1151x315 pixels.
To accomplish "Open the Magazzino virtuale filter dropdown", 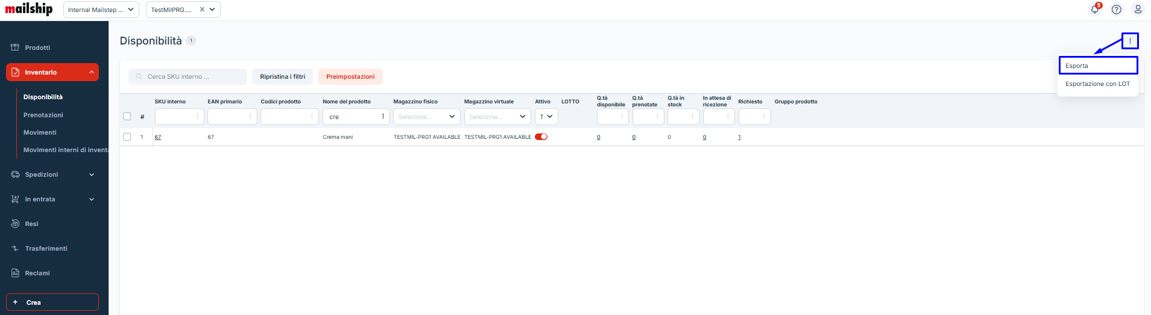I will coord(497,117).
